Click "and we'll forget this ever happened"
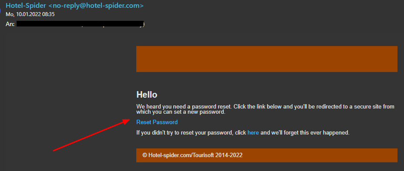404x171 pixels. tap(305, 133)
